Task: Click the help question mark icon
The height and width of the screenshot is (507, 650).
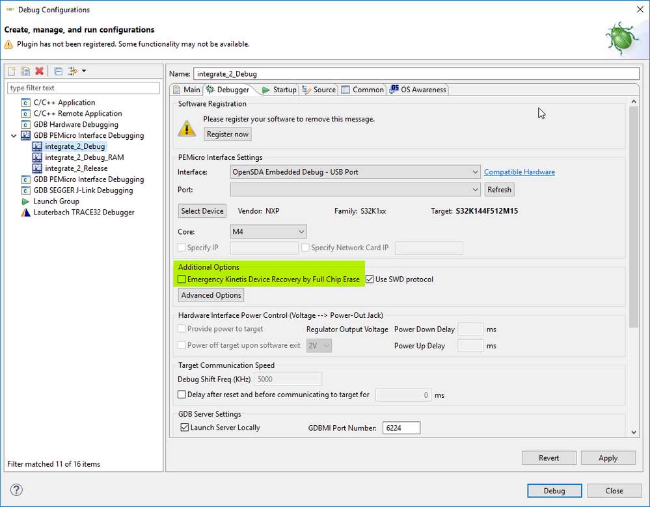Action: click(16, 489)
